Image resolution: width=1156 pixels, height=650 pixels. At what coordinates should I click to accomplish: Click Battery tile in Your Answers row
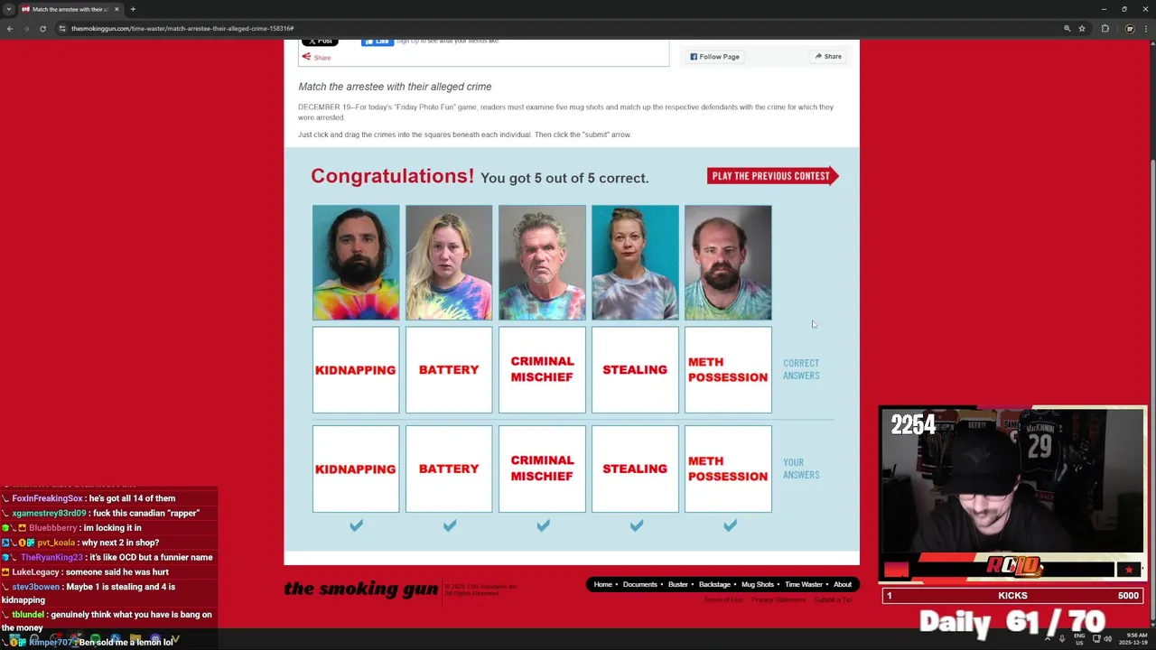point(449,469)
